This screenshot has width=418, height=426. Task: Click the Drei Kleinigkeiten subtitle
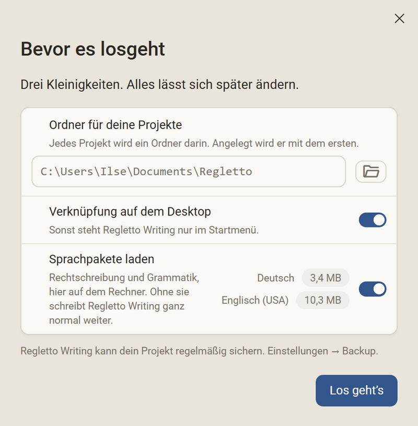pos(159,85)
